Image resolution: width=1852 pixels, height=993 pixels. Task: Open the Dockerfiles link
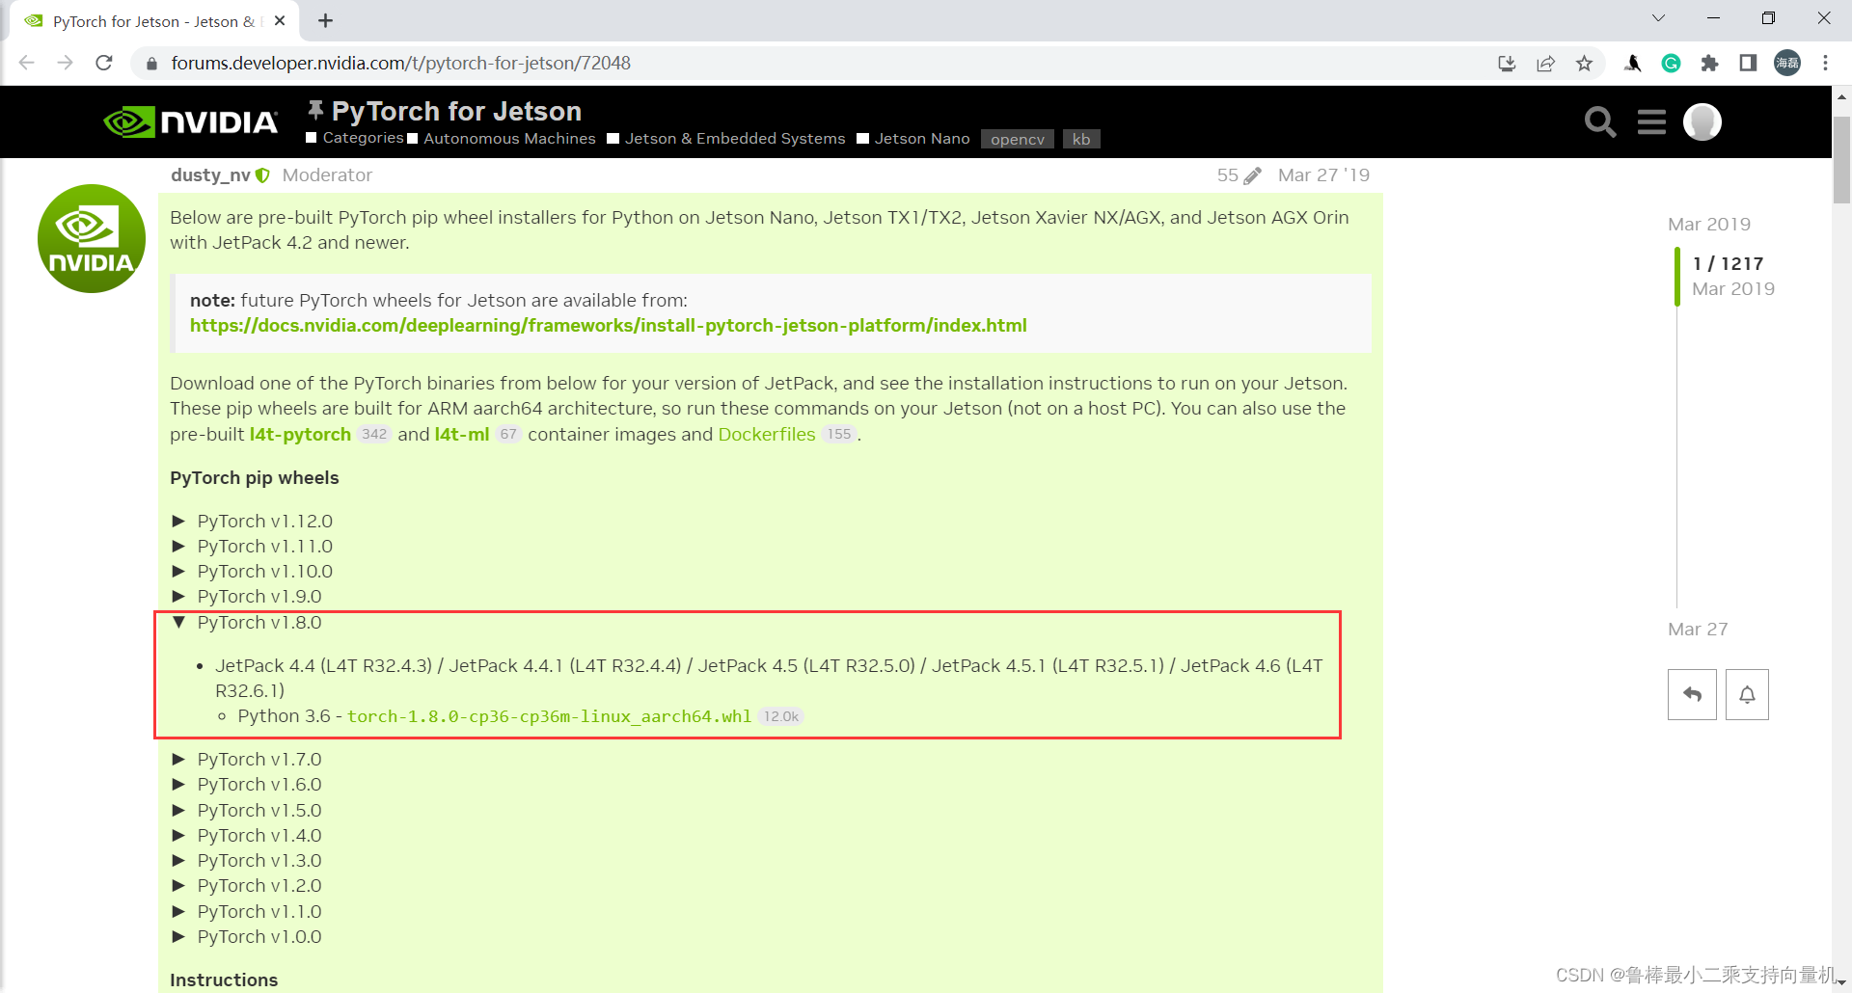click(767, 435)
